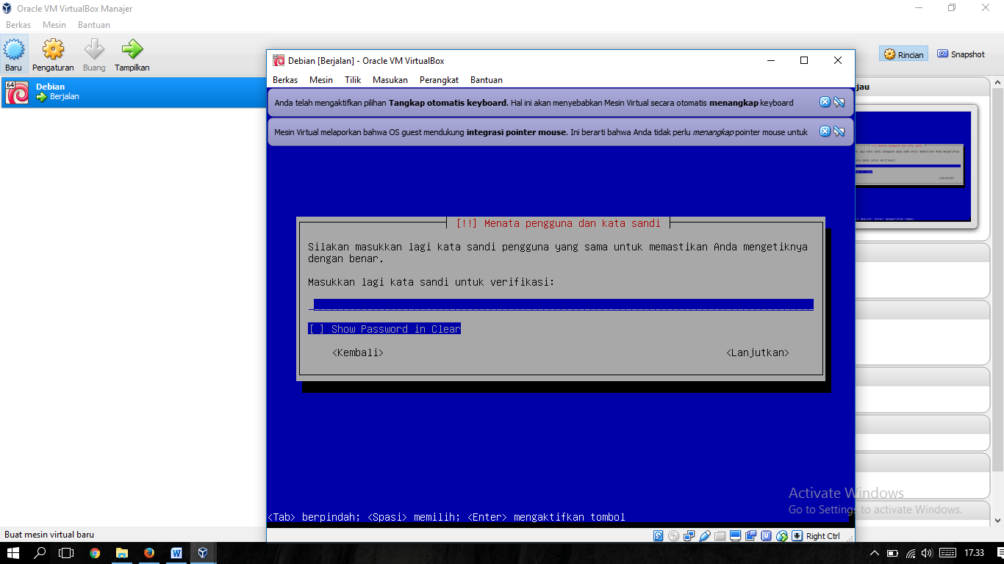
Task: Click the network adapter status icon
Action: (x=689, y=536)
